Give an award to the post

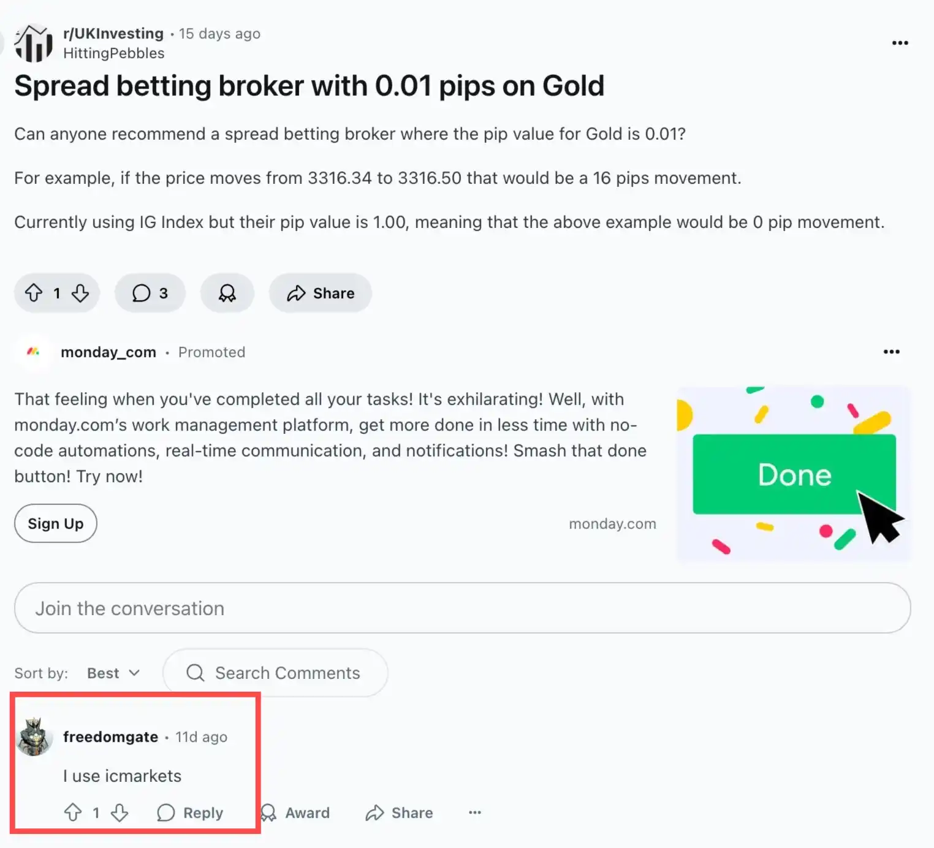[227, 293]
